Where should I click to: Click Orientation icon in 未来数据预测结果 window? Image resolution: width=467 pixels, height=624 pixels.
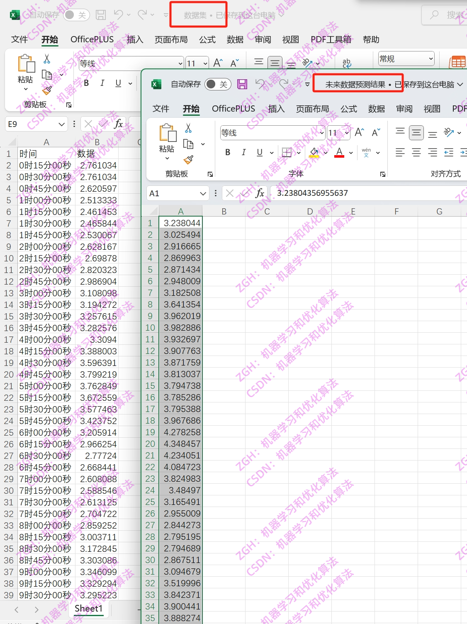[x=448, y=132]
